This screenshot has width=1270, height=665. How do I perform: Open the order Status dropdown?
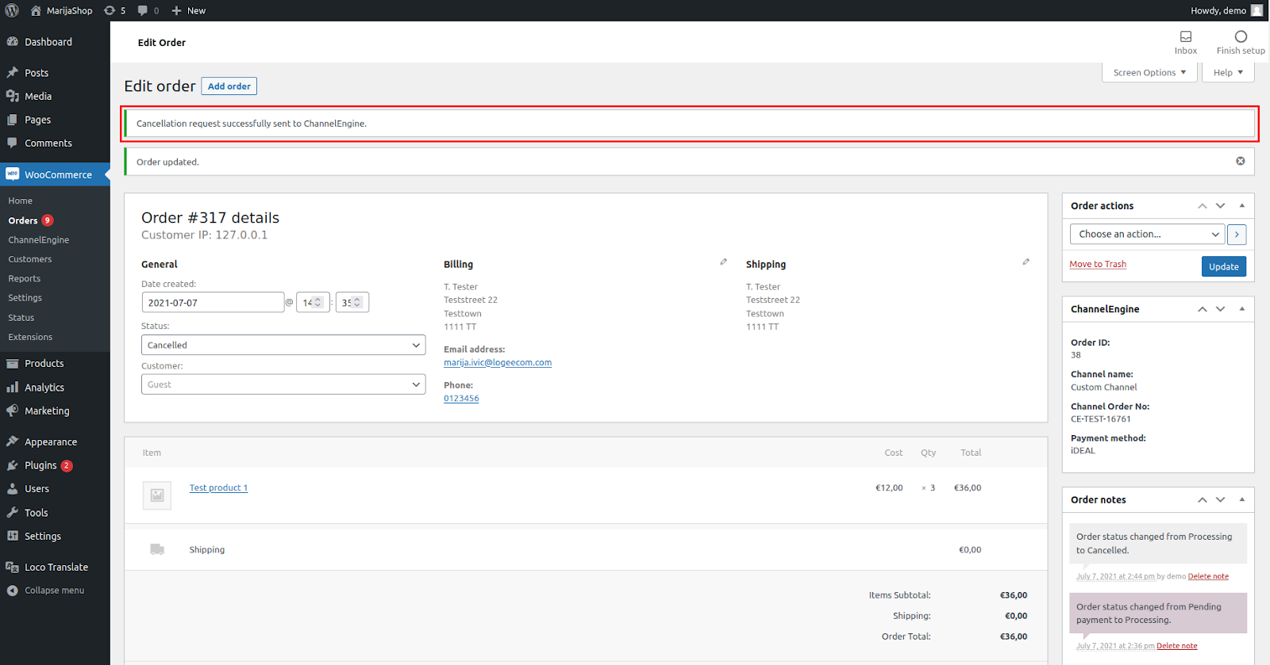click(x=283, y=345)
